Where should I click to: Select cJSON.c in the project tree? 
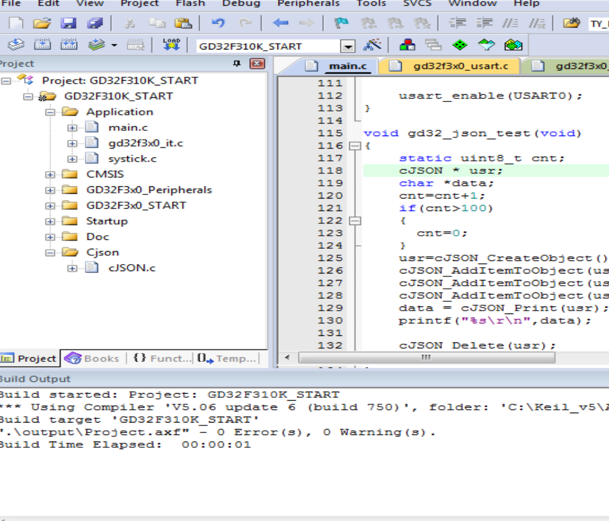tap(131, 268)
